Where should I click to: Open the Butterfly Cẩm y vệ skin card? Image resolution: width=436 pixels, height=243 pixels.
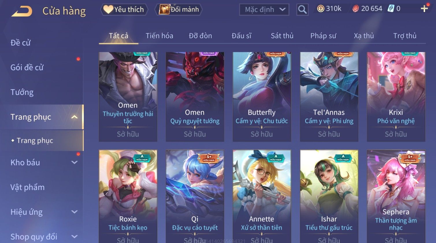(x=262, y=97)
